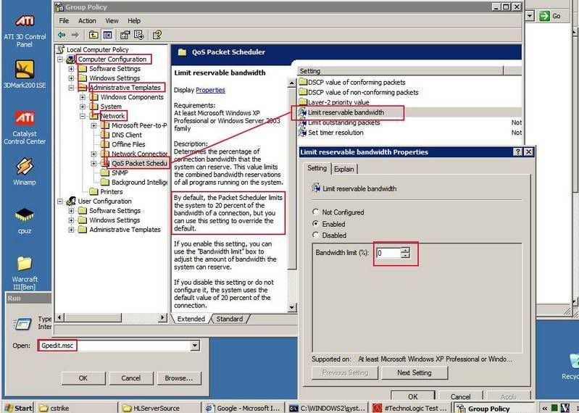Decrease Bandwidth limit with spinner down arrow
Viewport: 579px width, 413px height.
point(406,255)
